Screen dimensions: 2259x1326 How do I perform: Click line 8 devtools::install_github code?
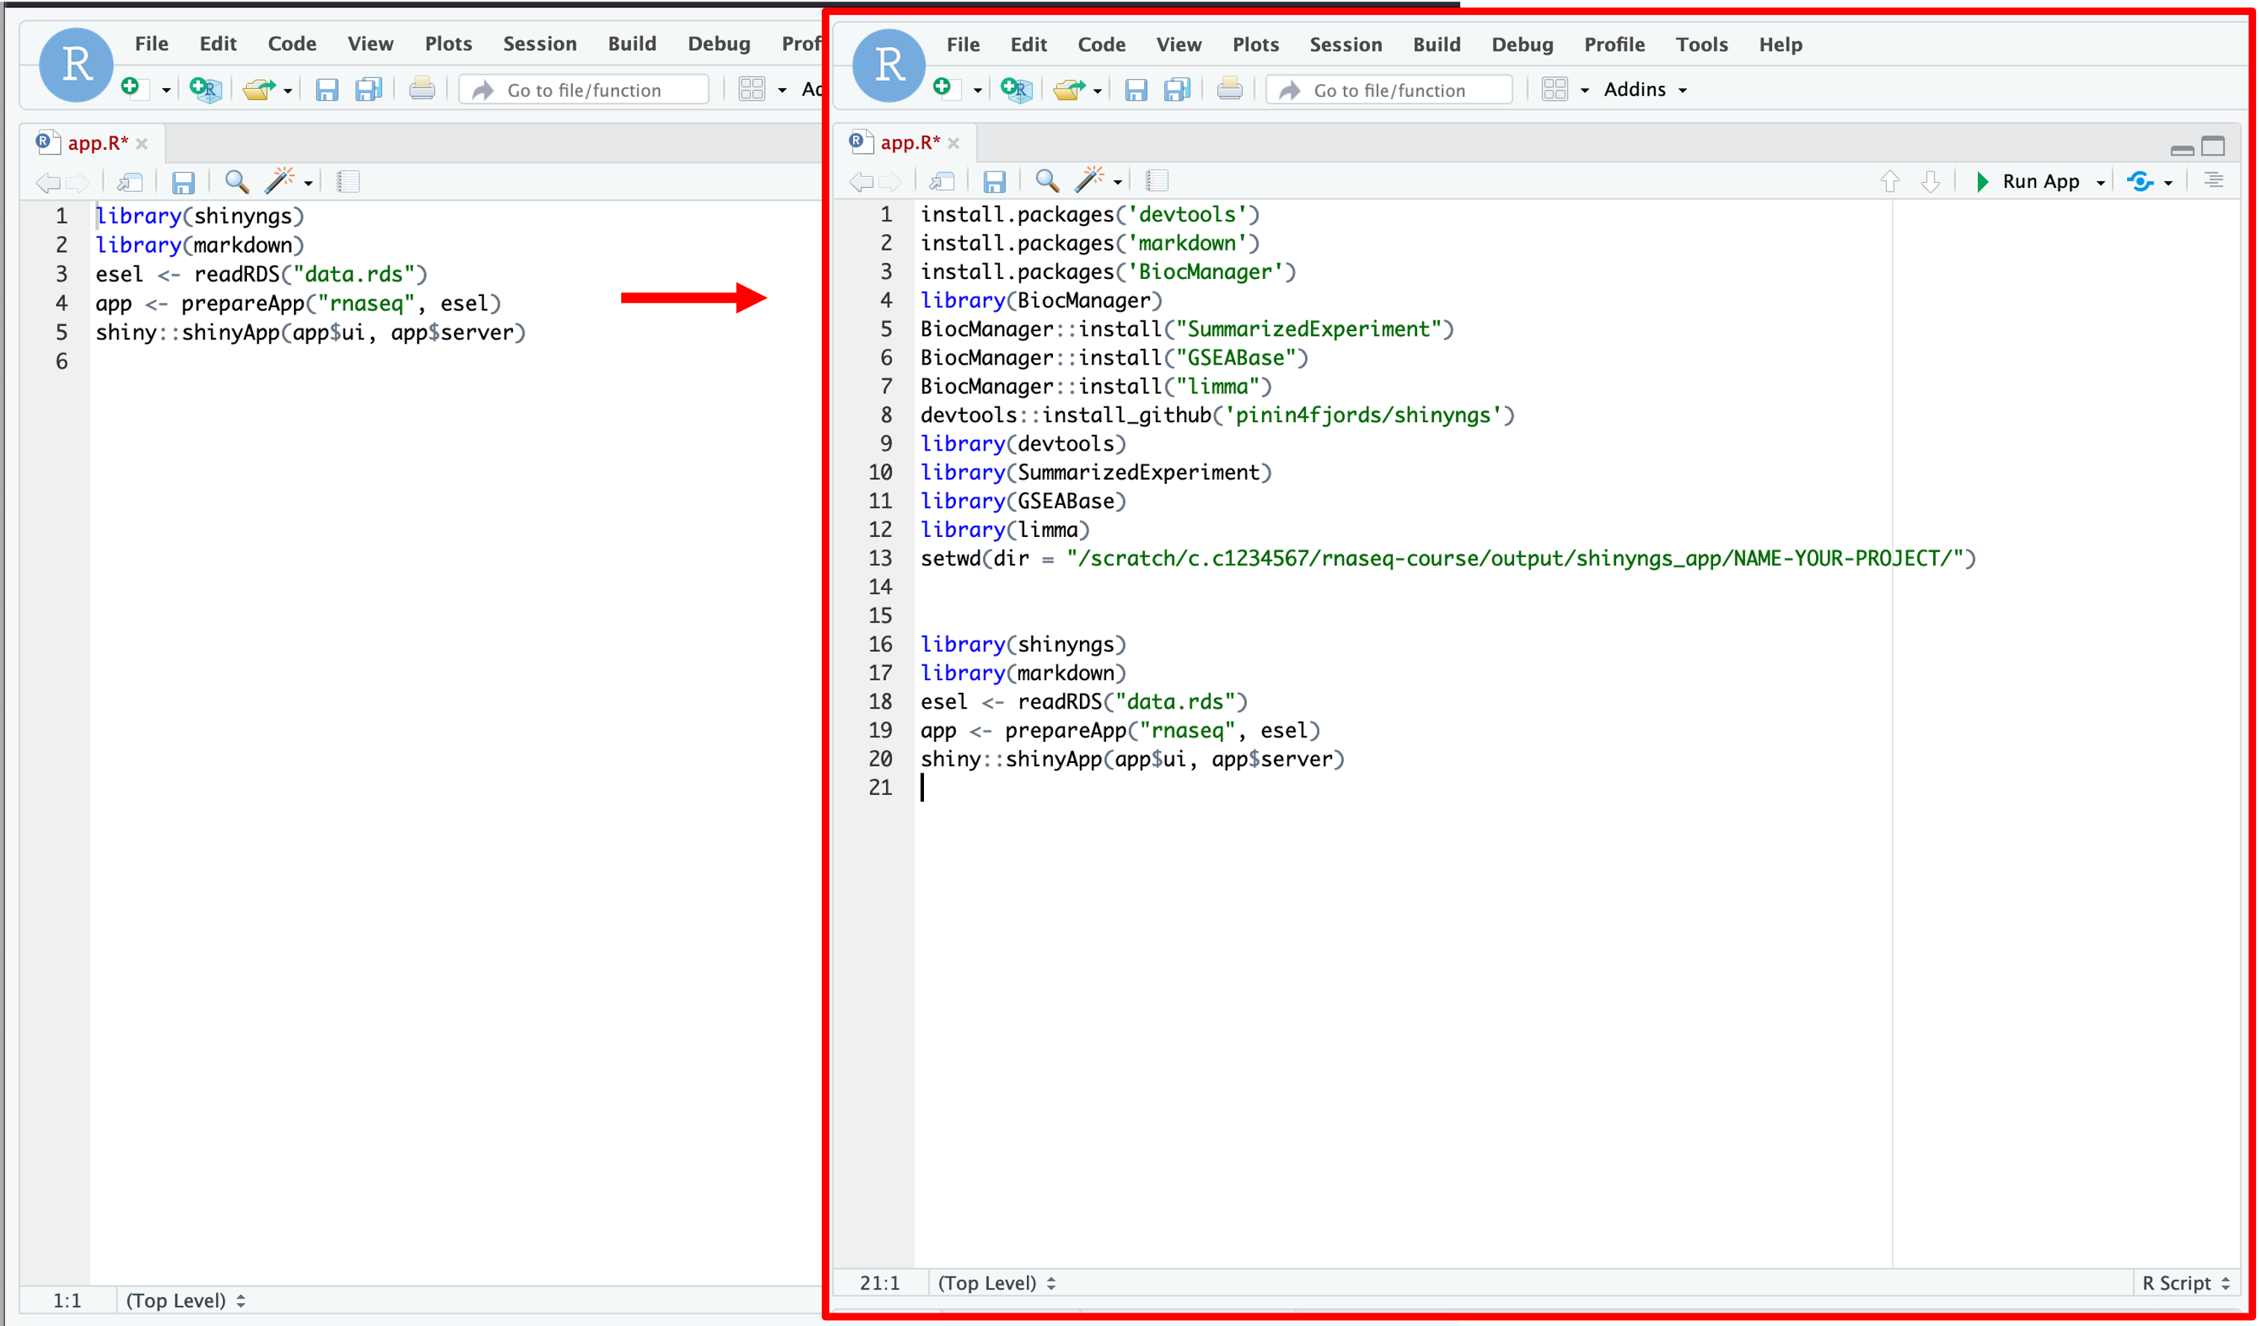pyautogui.click(x=1217, y=415)
